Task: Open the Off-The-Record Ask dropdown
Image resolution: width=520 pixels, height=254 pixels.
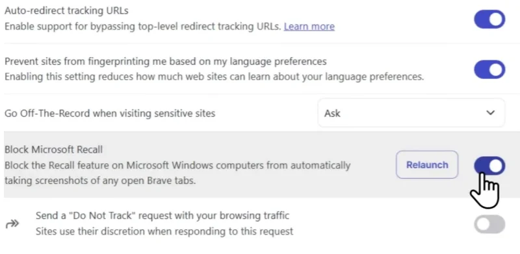Action: click(411, 113)
